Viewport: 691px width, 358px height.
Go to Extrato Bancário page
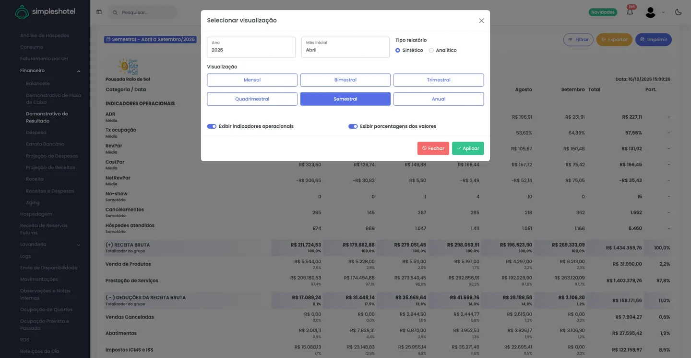(45, 144)
